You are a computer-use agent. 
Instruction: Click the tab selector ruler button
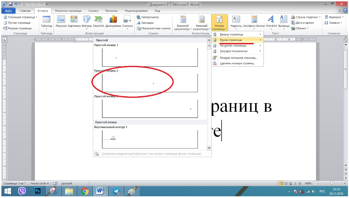click(4, 40)
